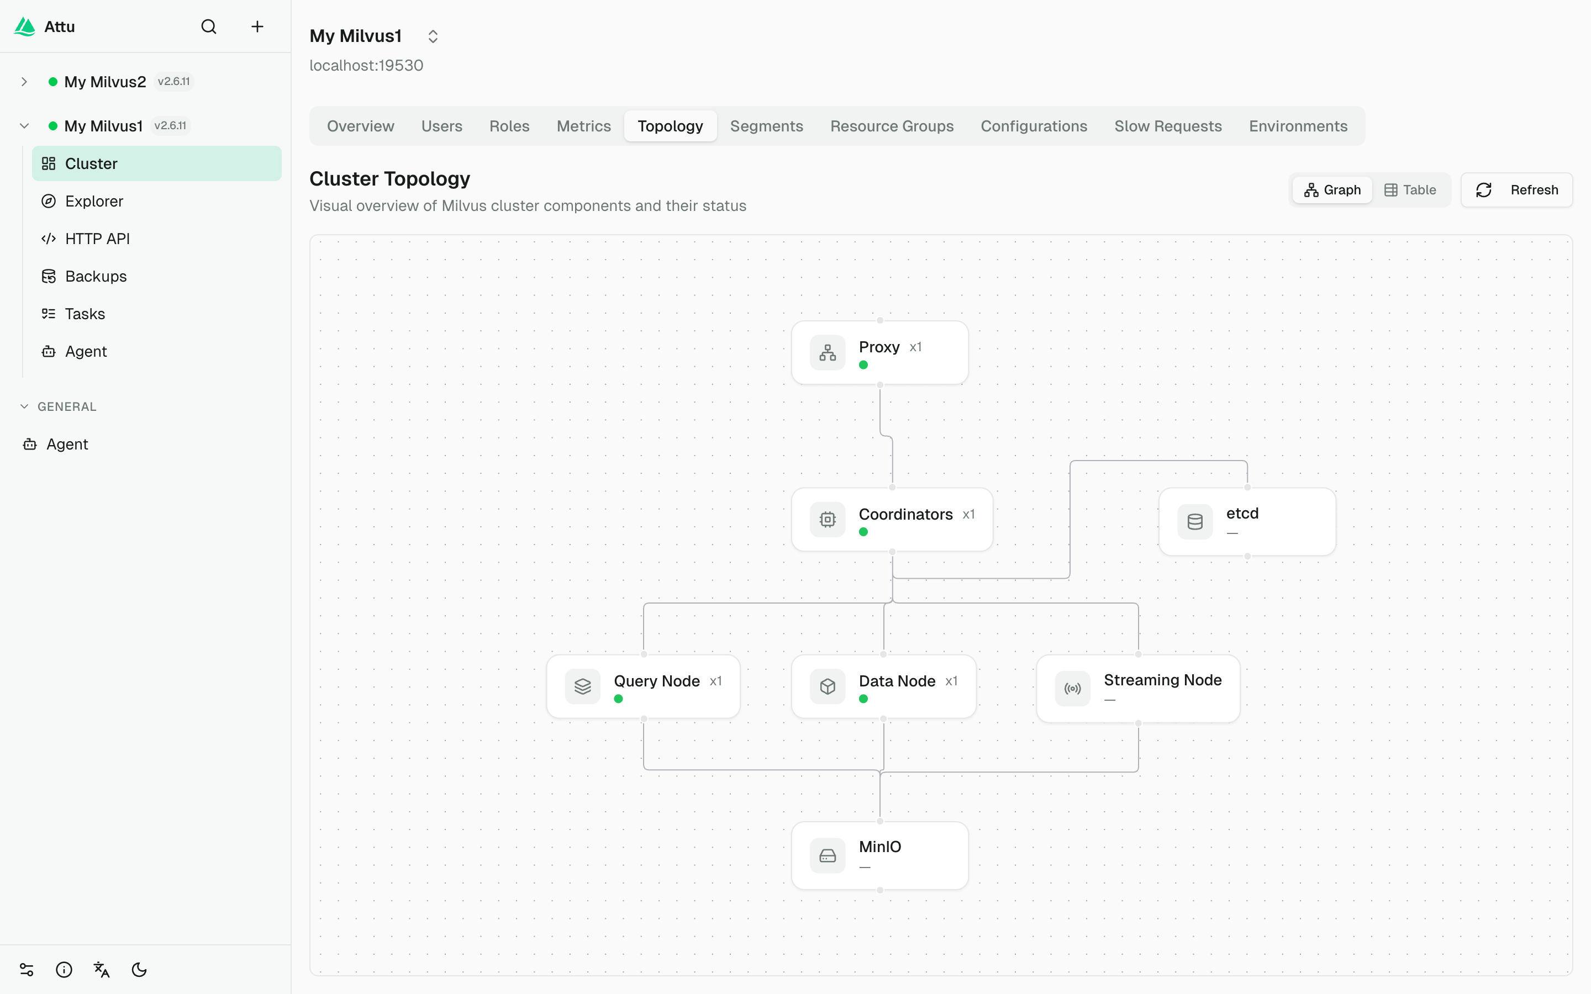Screen dimensions: 1591x994
Task: Open the Explorer compass icon
Action: click(49, 201)
